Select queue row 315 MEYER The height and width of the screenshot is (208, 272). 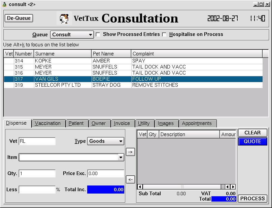pyautogui.click(x=133, y=67)
